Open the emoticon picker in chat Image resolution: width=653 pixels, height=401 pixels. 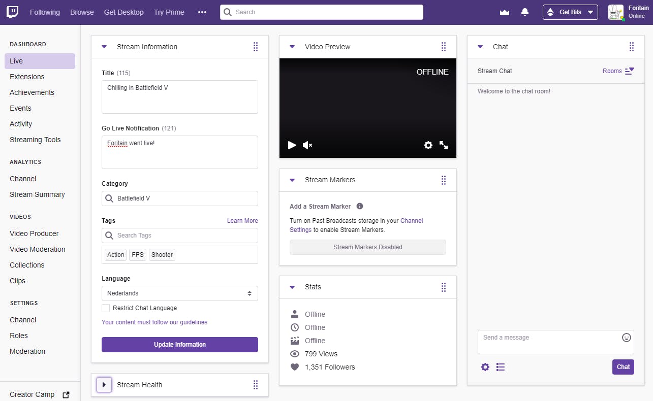click(x=627, y=338)
